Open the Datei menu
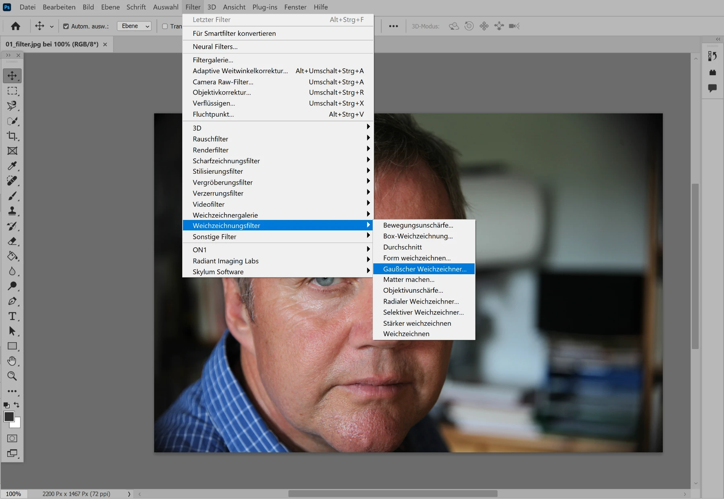The height and width of the screenshot is (499, 724). [27, 7]
